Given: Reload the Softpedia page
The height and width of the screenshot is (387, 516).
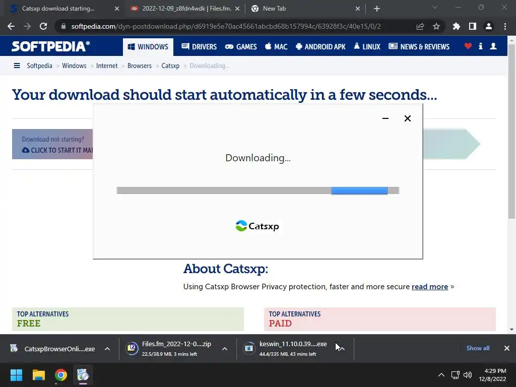Looking at the screenshot, I should [43, 26].
